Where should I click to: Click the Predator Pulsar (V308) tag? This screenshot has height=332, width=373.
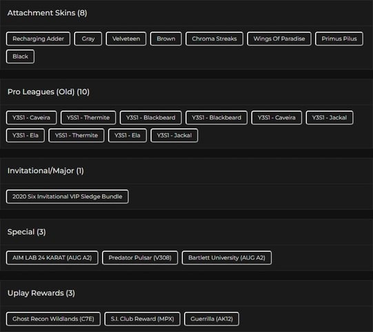(140, 257)
